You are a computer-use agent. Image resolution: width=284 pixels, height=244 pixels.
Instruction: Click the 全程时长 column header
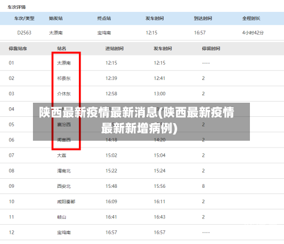251,18
